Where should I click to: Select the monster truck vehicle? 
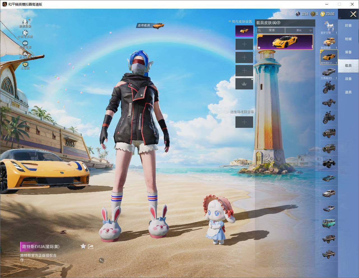(x=329, y=163)
